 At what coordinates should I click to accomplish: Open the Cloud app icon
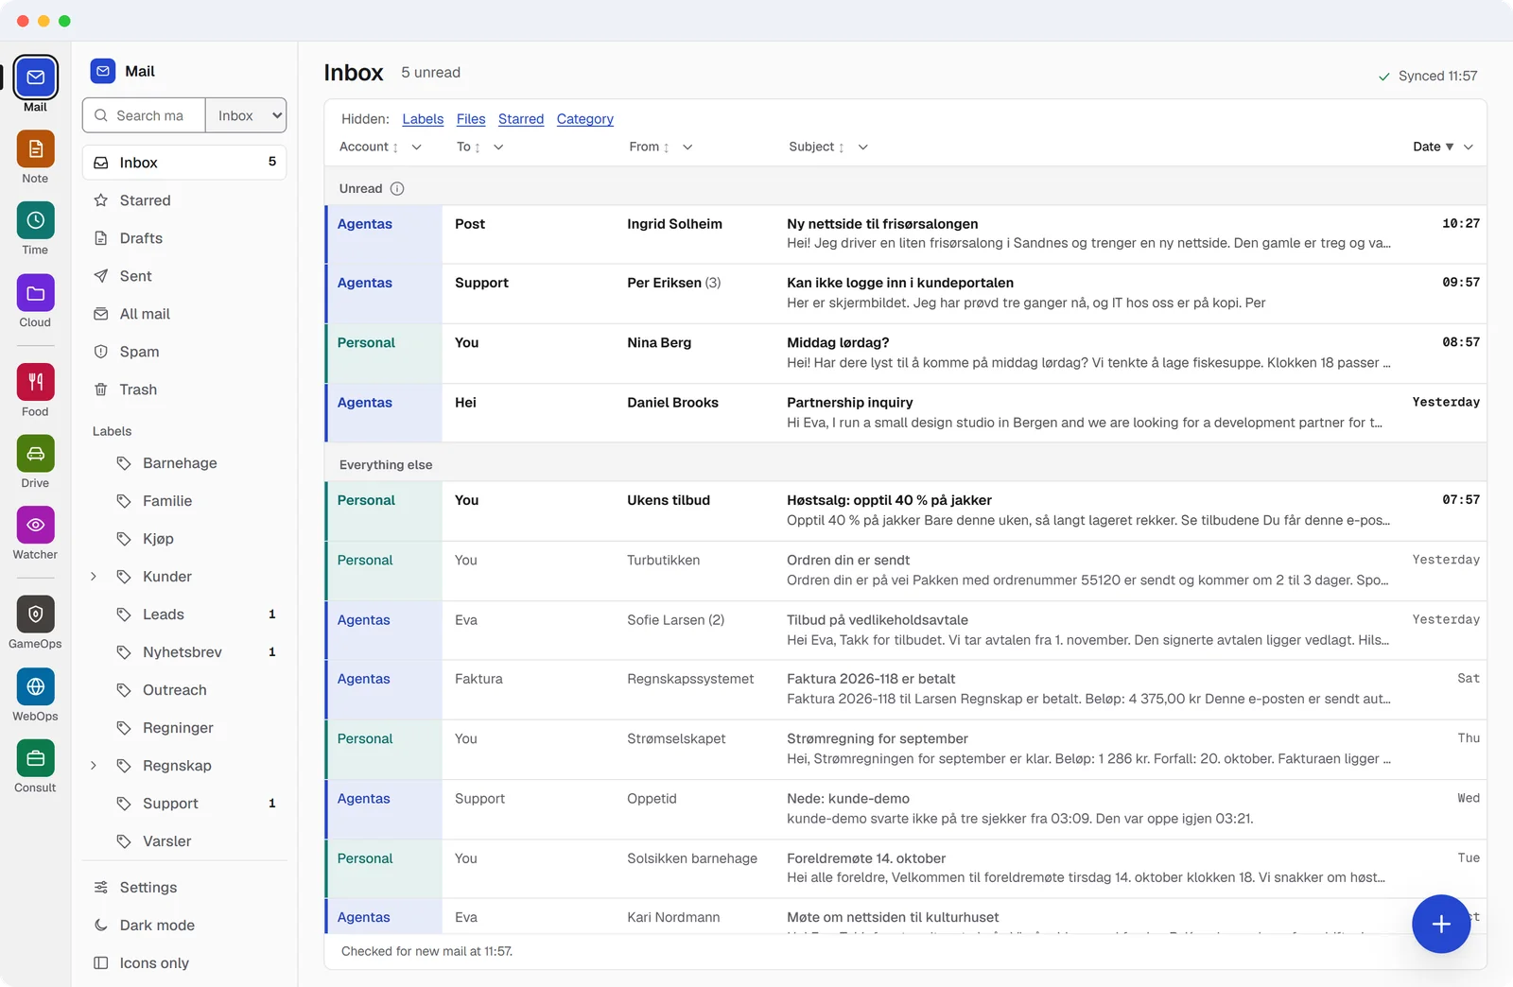point(35,293)
